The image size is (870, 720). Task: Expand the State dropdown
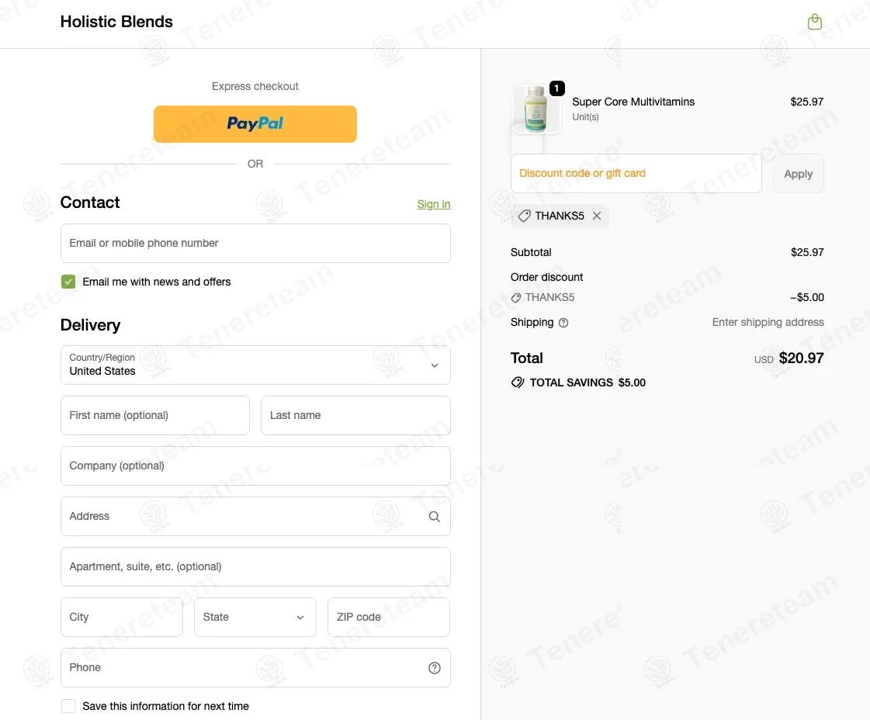coord(255,618)
